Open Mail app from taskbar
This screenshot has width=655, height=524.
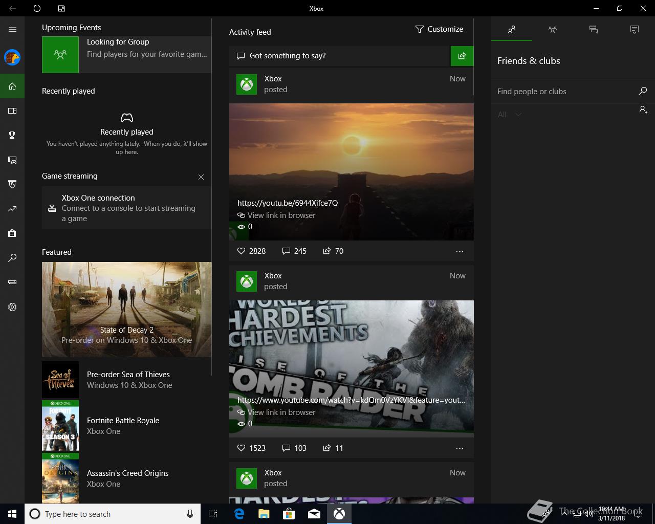tap(314, 514)
